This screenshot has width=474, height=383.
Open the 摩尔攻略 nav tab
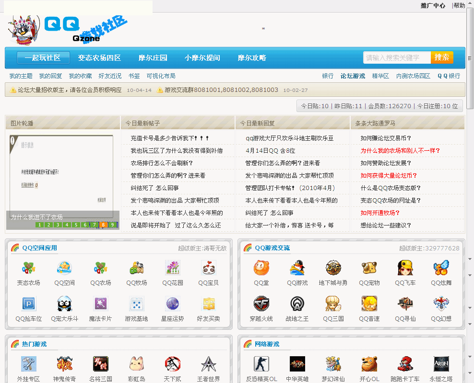click(252, 57)
